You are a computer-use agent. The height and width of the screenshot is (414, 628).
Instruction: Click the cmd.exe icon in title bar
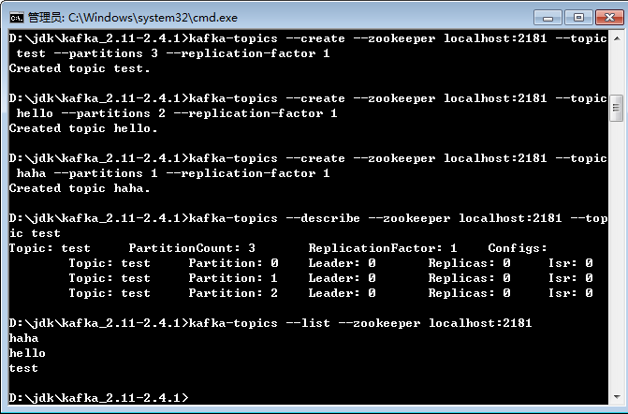(x=16, y=17)
